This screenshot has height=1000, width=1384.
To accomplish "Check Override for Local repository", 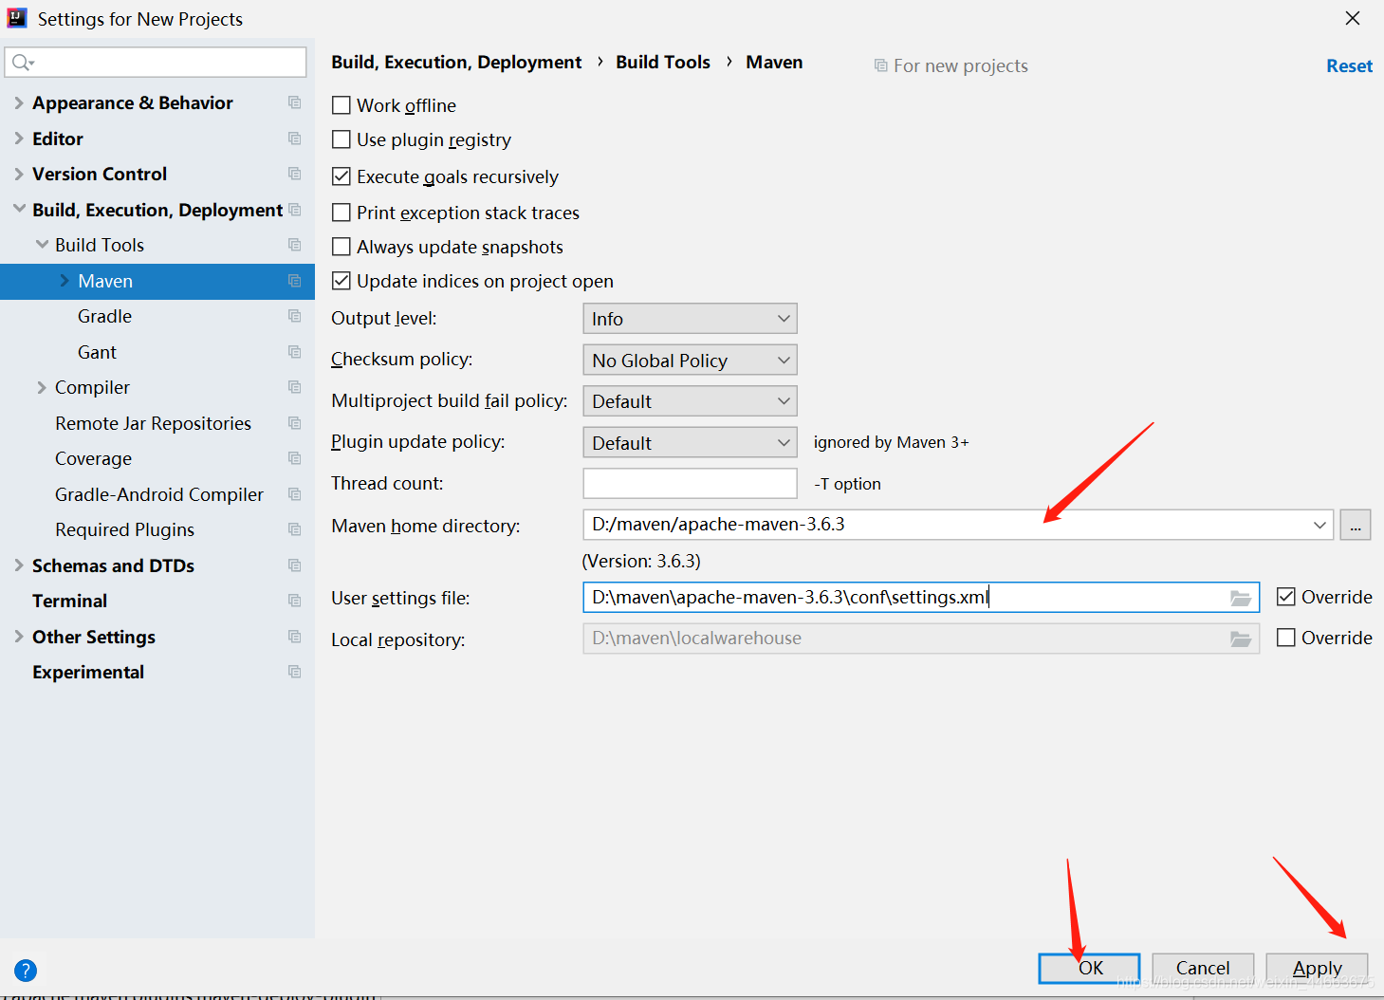I will (x=1286, y=638).
